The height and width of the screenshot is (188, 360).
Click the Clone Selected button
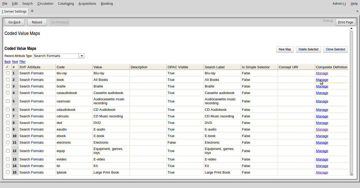click(x=335, y=49)
